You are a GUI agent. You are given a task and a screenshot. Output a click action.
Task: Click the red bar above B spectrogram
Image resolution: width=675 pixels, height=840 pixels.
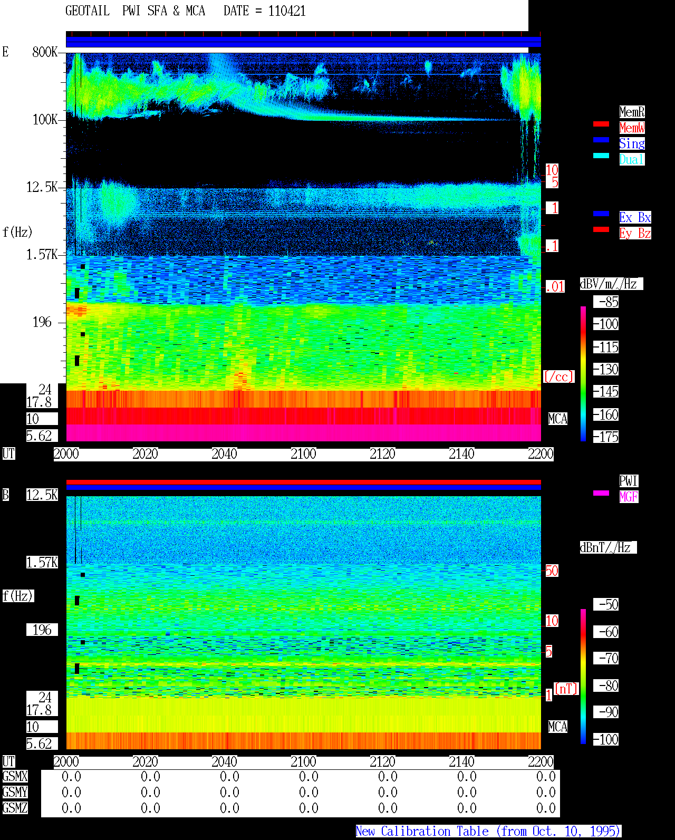click(303, 482)
